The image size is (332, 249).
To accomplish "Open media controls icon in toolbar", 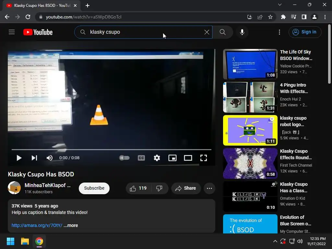I will pyautogui.click(x=294, y=17).
